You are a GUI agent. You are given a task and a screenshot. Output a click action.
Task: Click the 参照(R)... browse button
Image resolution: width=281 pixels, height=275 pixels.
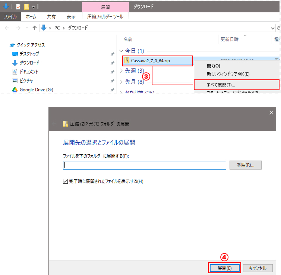[x=246, y=165]
